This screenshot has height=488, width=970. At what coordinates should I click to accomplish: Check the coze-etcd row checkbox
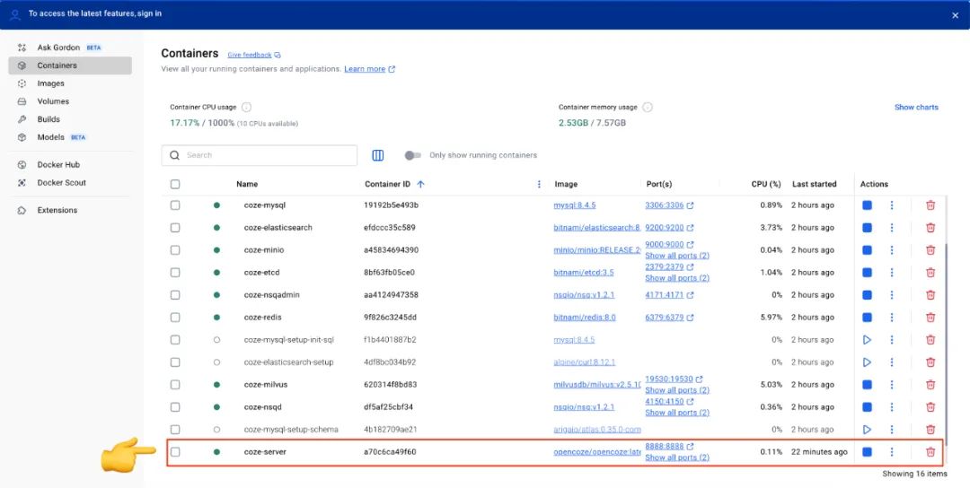(175, 273)
